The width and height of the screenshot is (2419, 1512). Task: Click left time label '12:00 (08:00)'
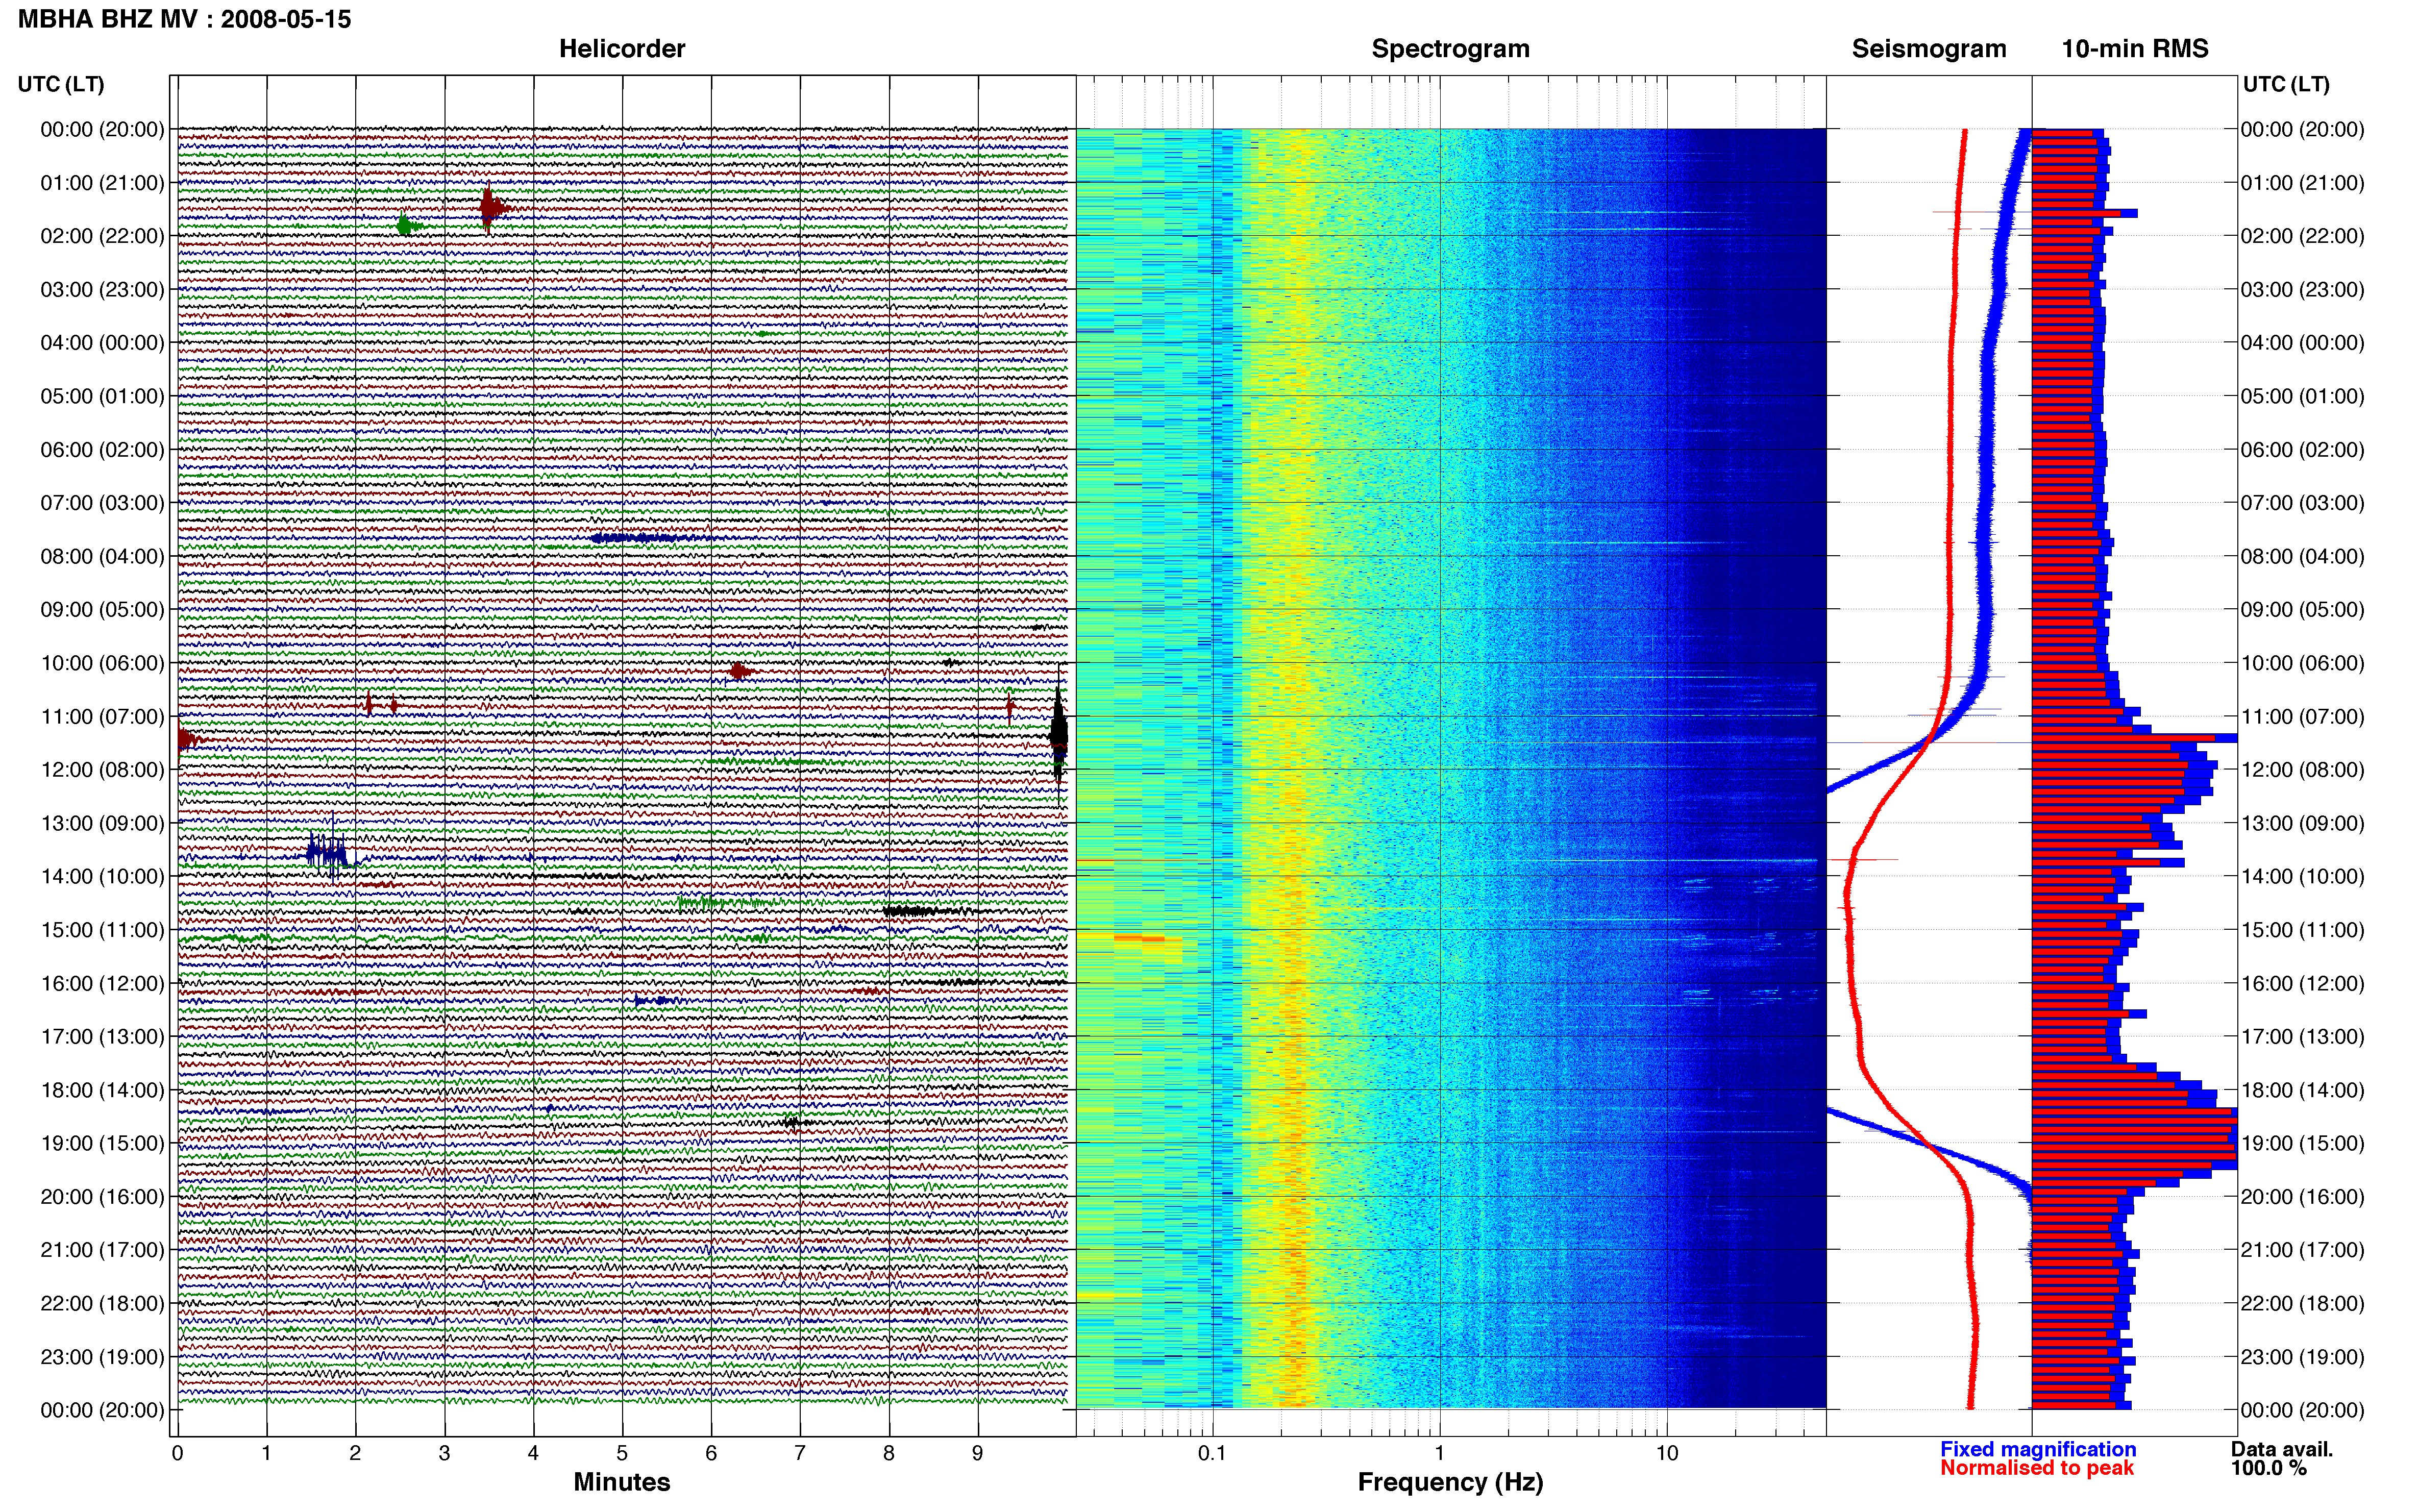click(x=102, y=770)
